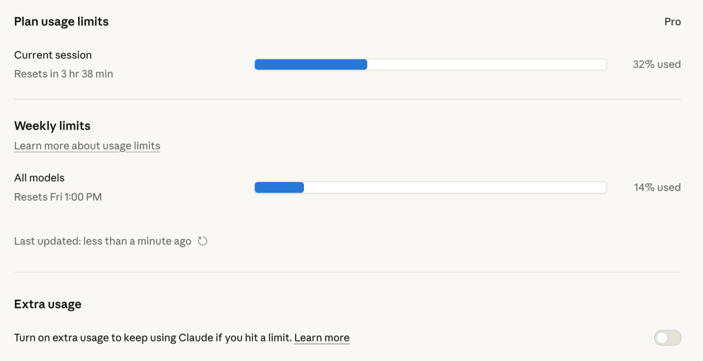
Task: Click the "All models" label
Action: pyautogui.click(x=39, y=178)
